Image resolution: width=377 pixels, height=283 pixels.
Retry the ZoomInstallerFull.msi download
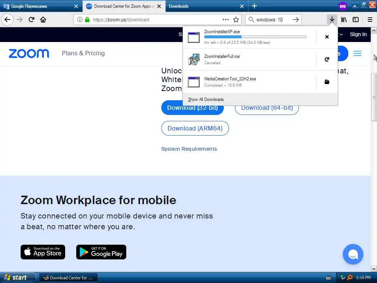coord(327,59)
